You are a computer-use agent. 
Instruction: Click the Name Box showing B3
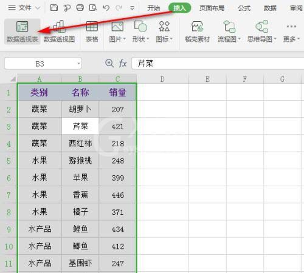click(43, 64)
